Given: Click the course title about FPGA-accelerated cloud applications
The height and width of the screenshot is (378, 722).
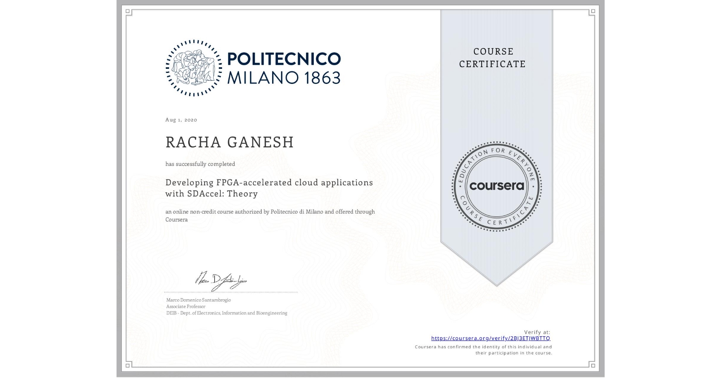Looking at the screenshot, I should click(269, 188).
